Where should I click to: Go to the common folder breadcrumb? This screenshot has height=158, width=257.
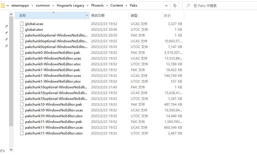tap(43, 5)
